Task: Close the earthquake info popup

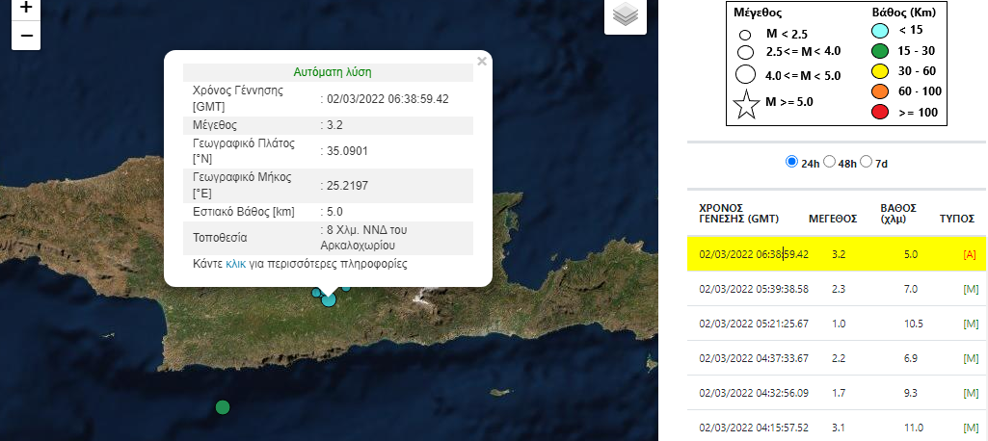Action: click(482, 62)
